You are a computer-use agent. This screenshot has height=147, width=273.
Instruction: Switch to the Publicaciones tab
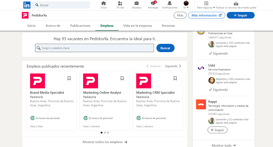pos(80,26)
